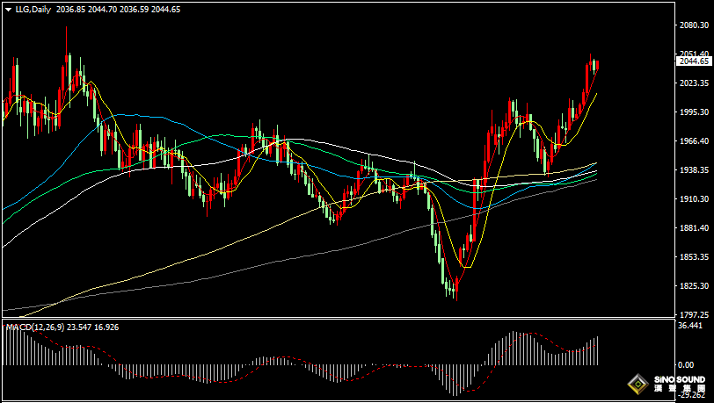This screenshot has width=714, height=403.
Task: Select the MACD(12,26,9) indicator label
Action: [x=35, y=327]
